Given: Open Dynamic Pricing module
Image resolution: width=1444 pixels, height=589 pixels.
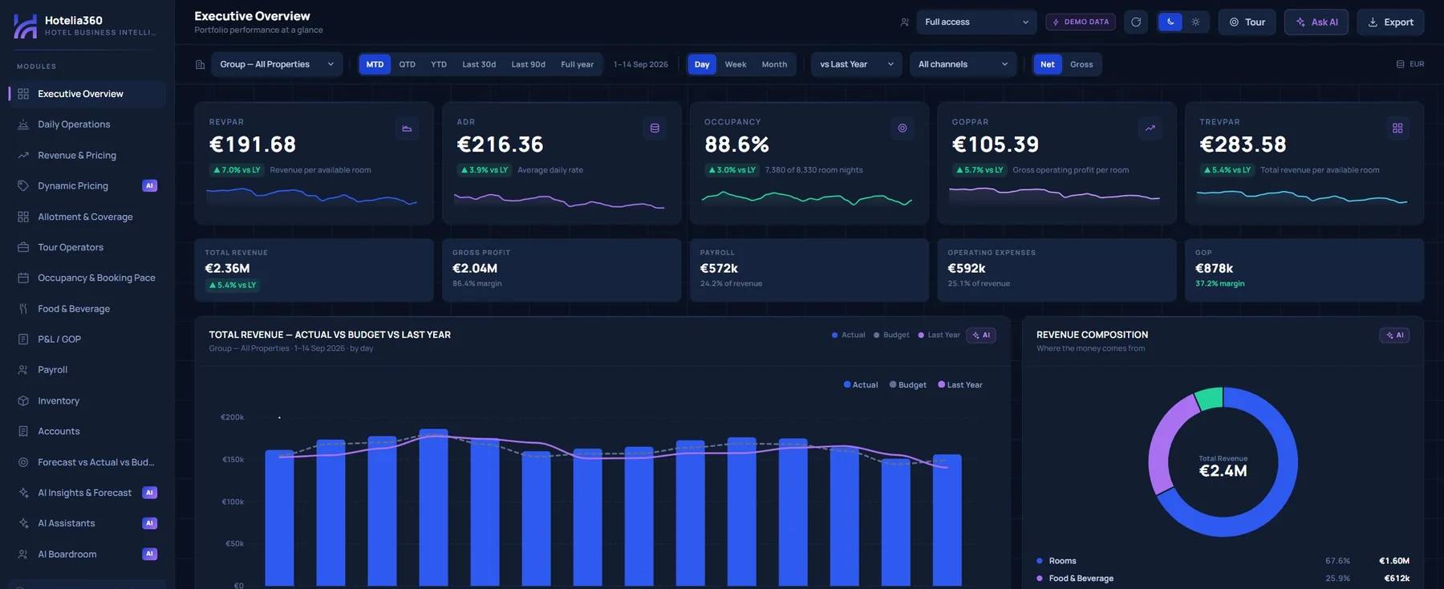Looking at the screenshot, I should pos(87,185).
